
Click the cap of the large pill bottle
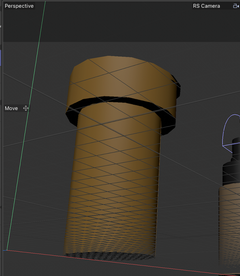(x=119, y=77)
